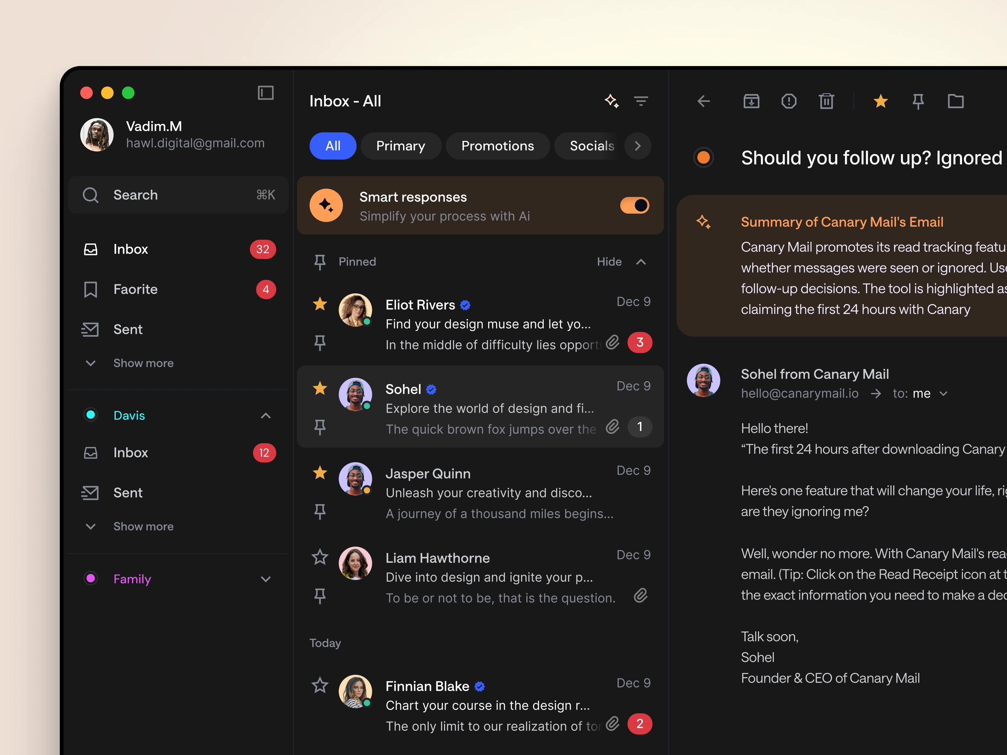This screenshot has width=1007, height=755.
Task: Star the Liam Hawthorne email
Action: click(320, 557)
